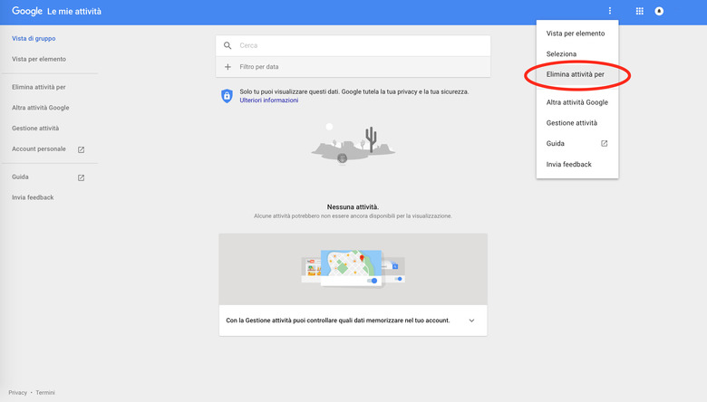Click Invia feedback in the dropdown menu
The width and height of the screenshot is (707, 402).
pyautogui.click(x=568, y=165)
